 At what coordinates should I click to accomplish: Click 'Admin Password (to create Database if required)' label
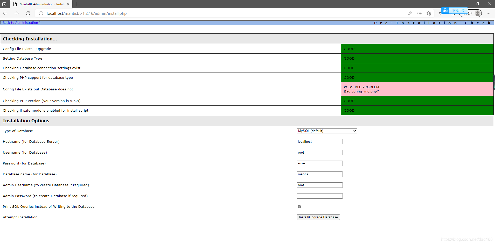coord(45,196)
